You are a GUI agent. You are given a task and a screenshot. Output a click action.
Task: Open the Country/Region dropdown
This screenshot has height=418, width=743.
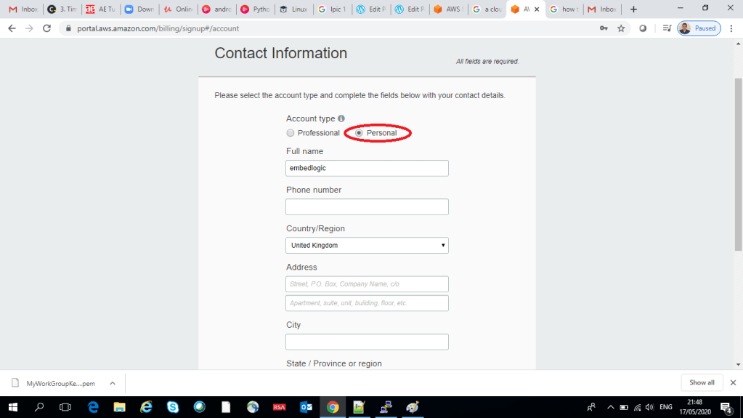coord(367,246)
